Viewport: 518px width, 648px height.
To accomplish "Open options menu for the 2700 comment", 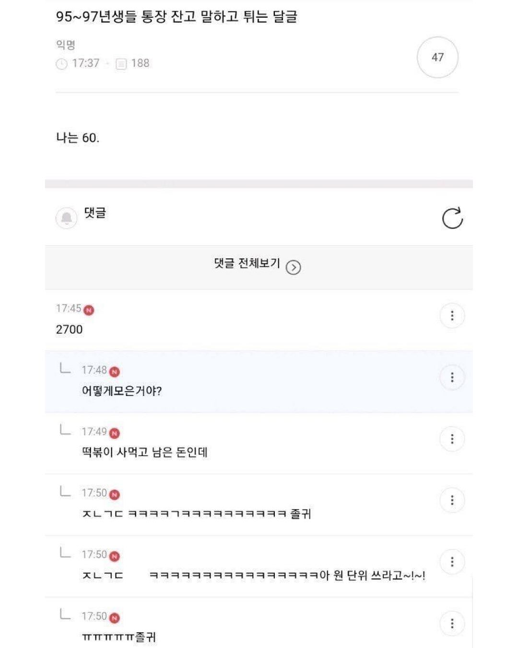I will (452, 316).
